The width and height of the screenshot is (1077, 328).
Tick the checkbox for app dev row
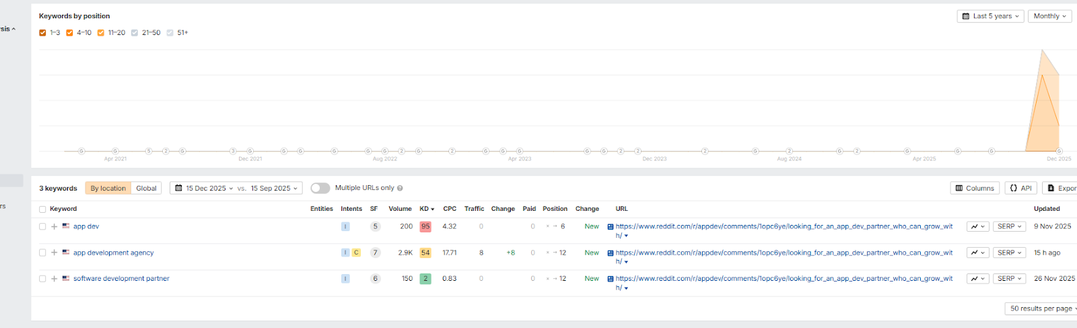tap(42, 227)
